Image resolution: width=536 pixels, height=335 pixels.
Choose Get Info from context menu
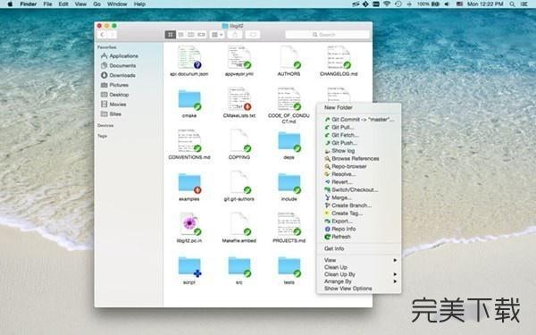coord(359,248)
